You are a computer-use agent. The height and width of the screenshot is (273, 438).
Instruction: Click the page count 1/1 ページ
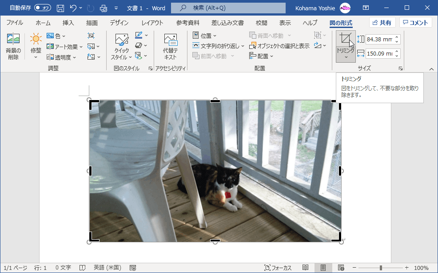click(x=16, y=268)
